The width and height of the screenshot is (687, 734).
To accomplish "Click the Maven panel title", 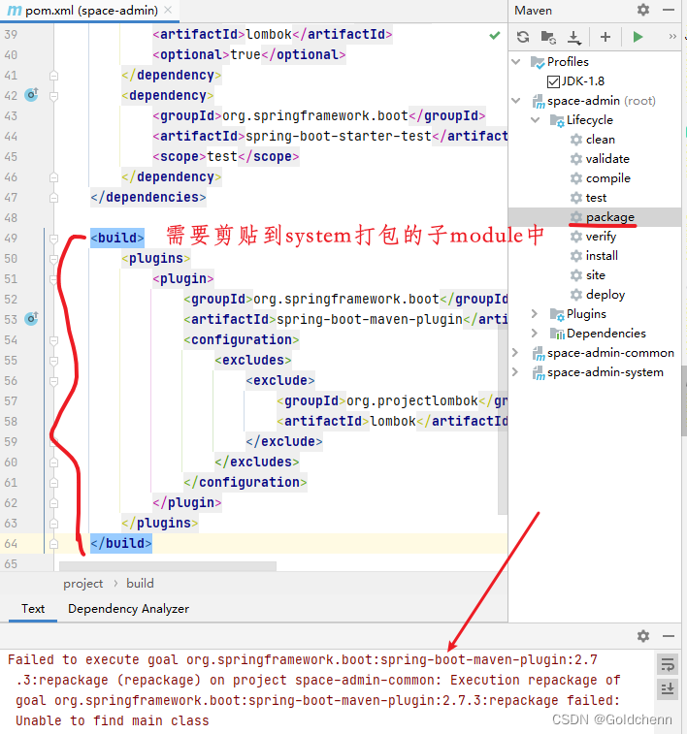I will pos(533,11).
